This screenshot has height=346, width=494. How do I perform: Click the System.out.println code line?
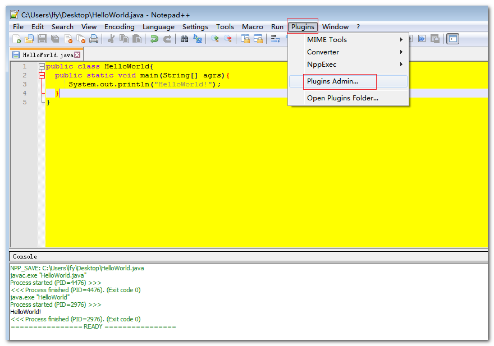click(145, 84)
